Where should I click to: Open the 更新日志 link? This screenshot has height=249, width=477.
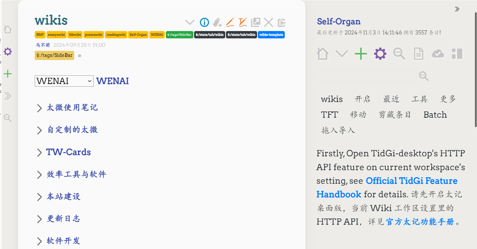coord(64,219)
